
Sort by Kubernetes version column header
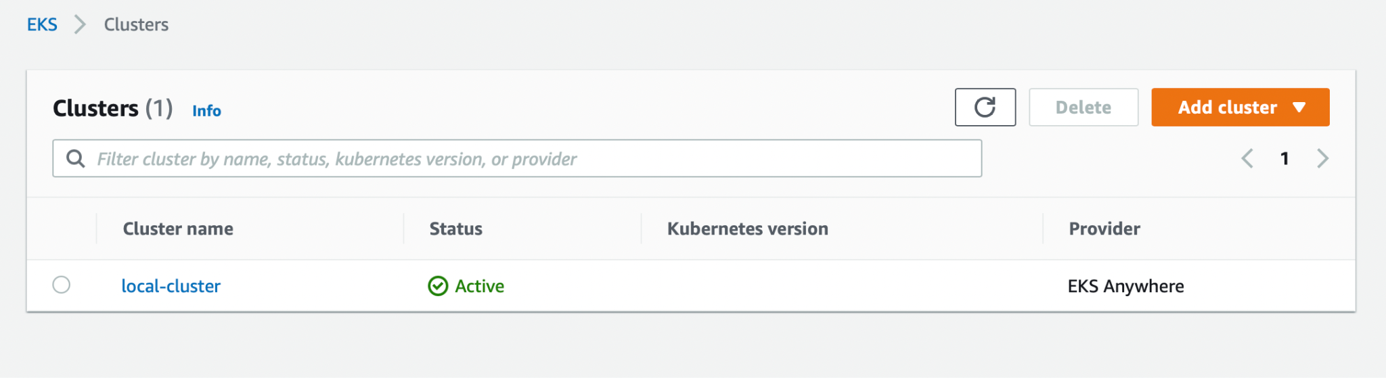click(x=747, y=229)
